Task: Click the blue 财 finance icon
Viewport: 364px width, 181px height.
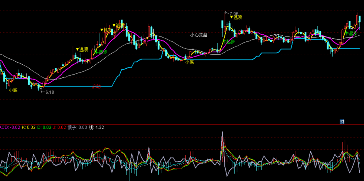Action: (342, 121)
